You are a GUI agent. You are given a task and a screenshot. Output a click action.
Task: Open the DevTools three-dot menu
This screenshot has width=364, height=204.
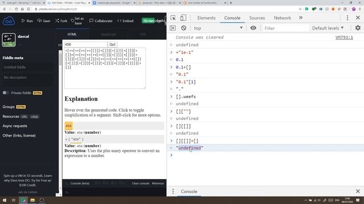(348, 18)
